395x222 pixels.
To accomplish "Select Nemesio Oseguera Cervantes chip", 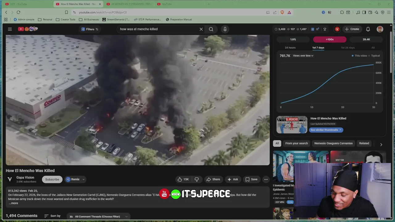I will click(x=333, y=143).
